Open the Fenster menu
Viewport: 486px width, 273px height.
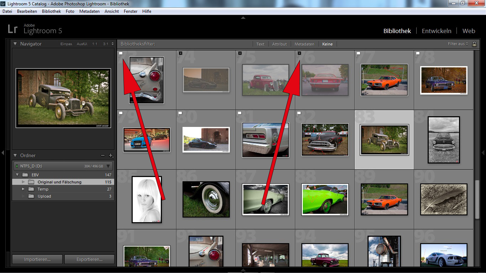pyautogui.click(x=131, y=11)
